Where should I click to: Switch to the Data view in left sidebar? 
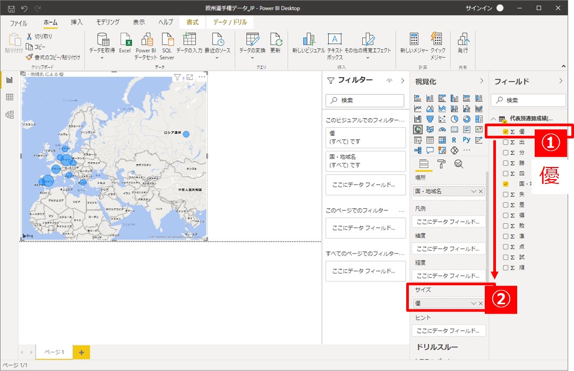click(9, 97)
